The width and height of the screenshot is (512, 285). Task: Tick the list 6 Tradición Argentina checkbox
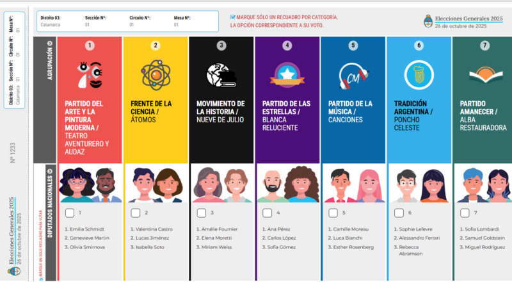[x=399, y=213]
